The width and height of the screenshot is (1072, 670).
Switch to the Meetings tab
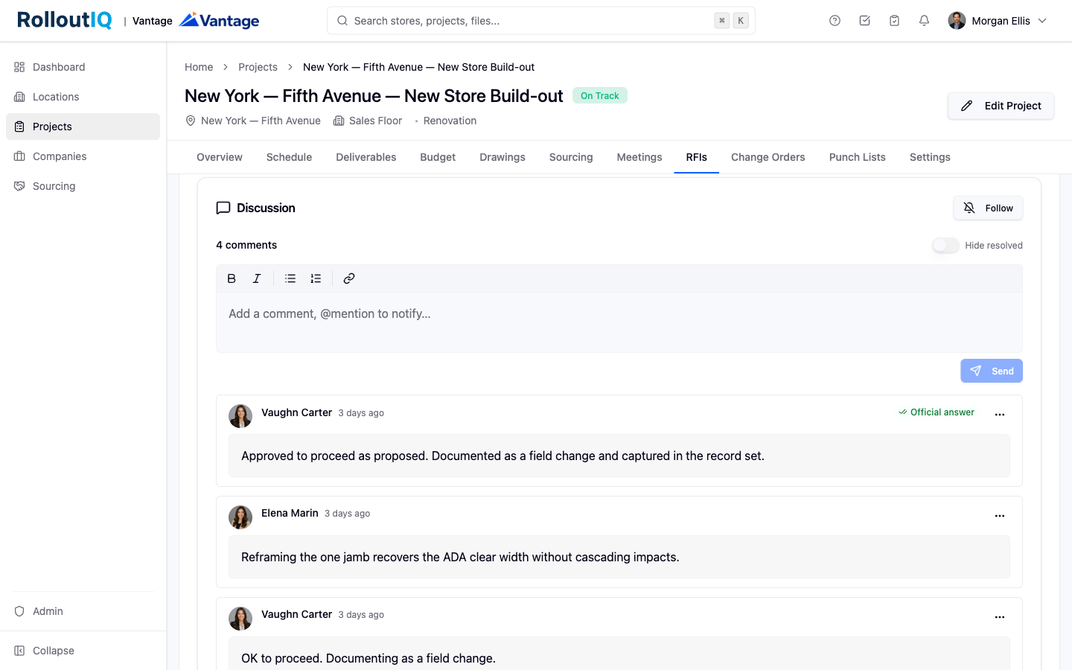[639, 157]
